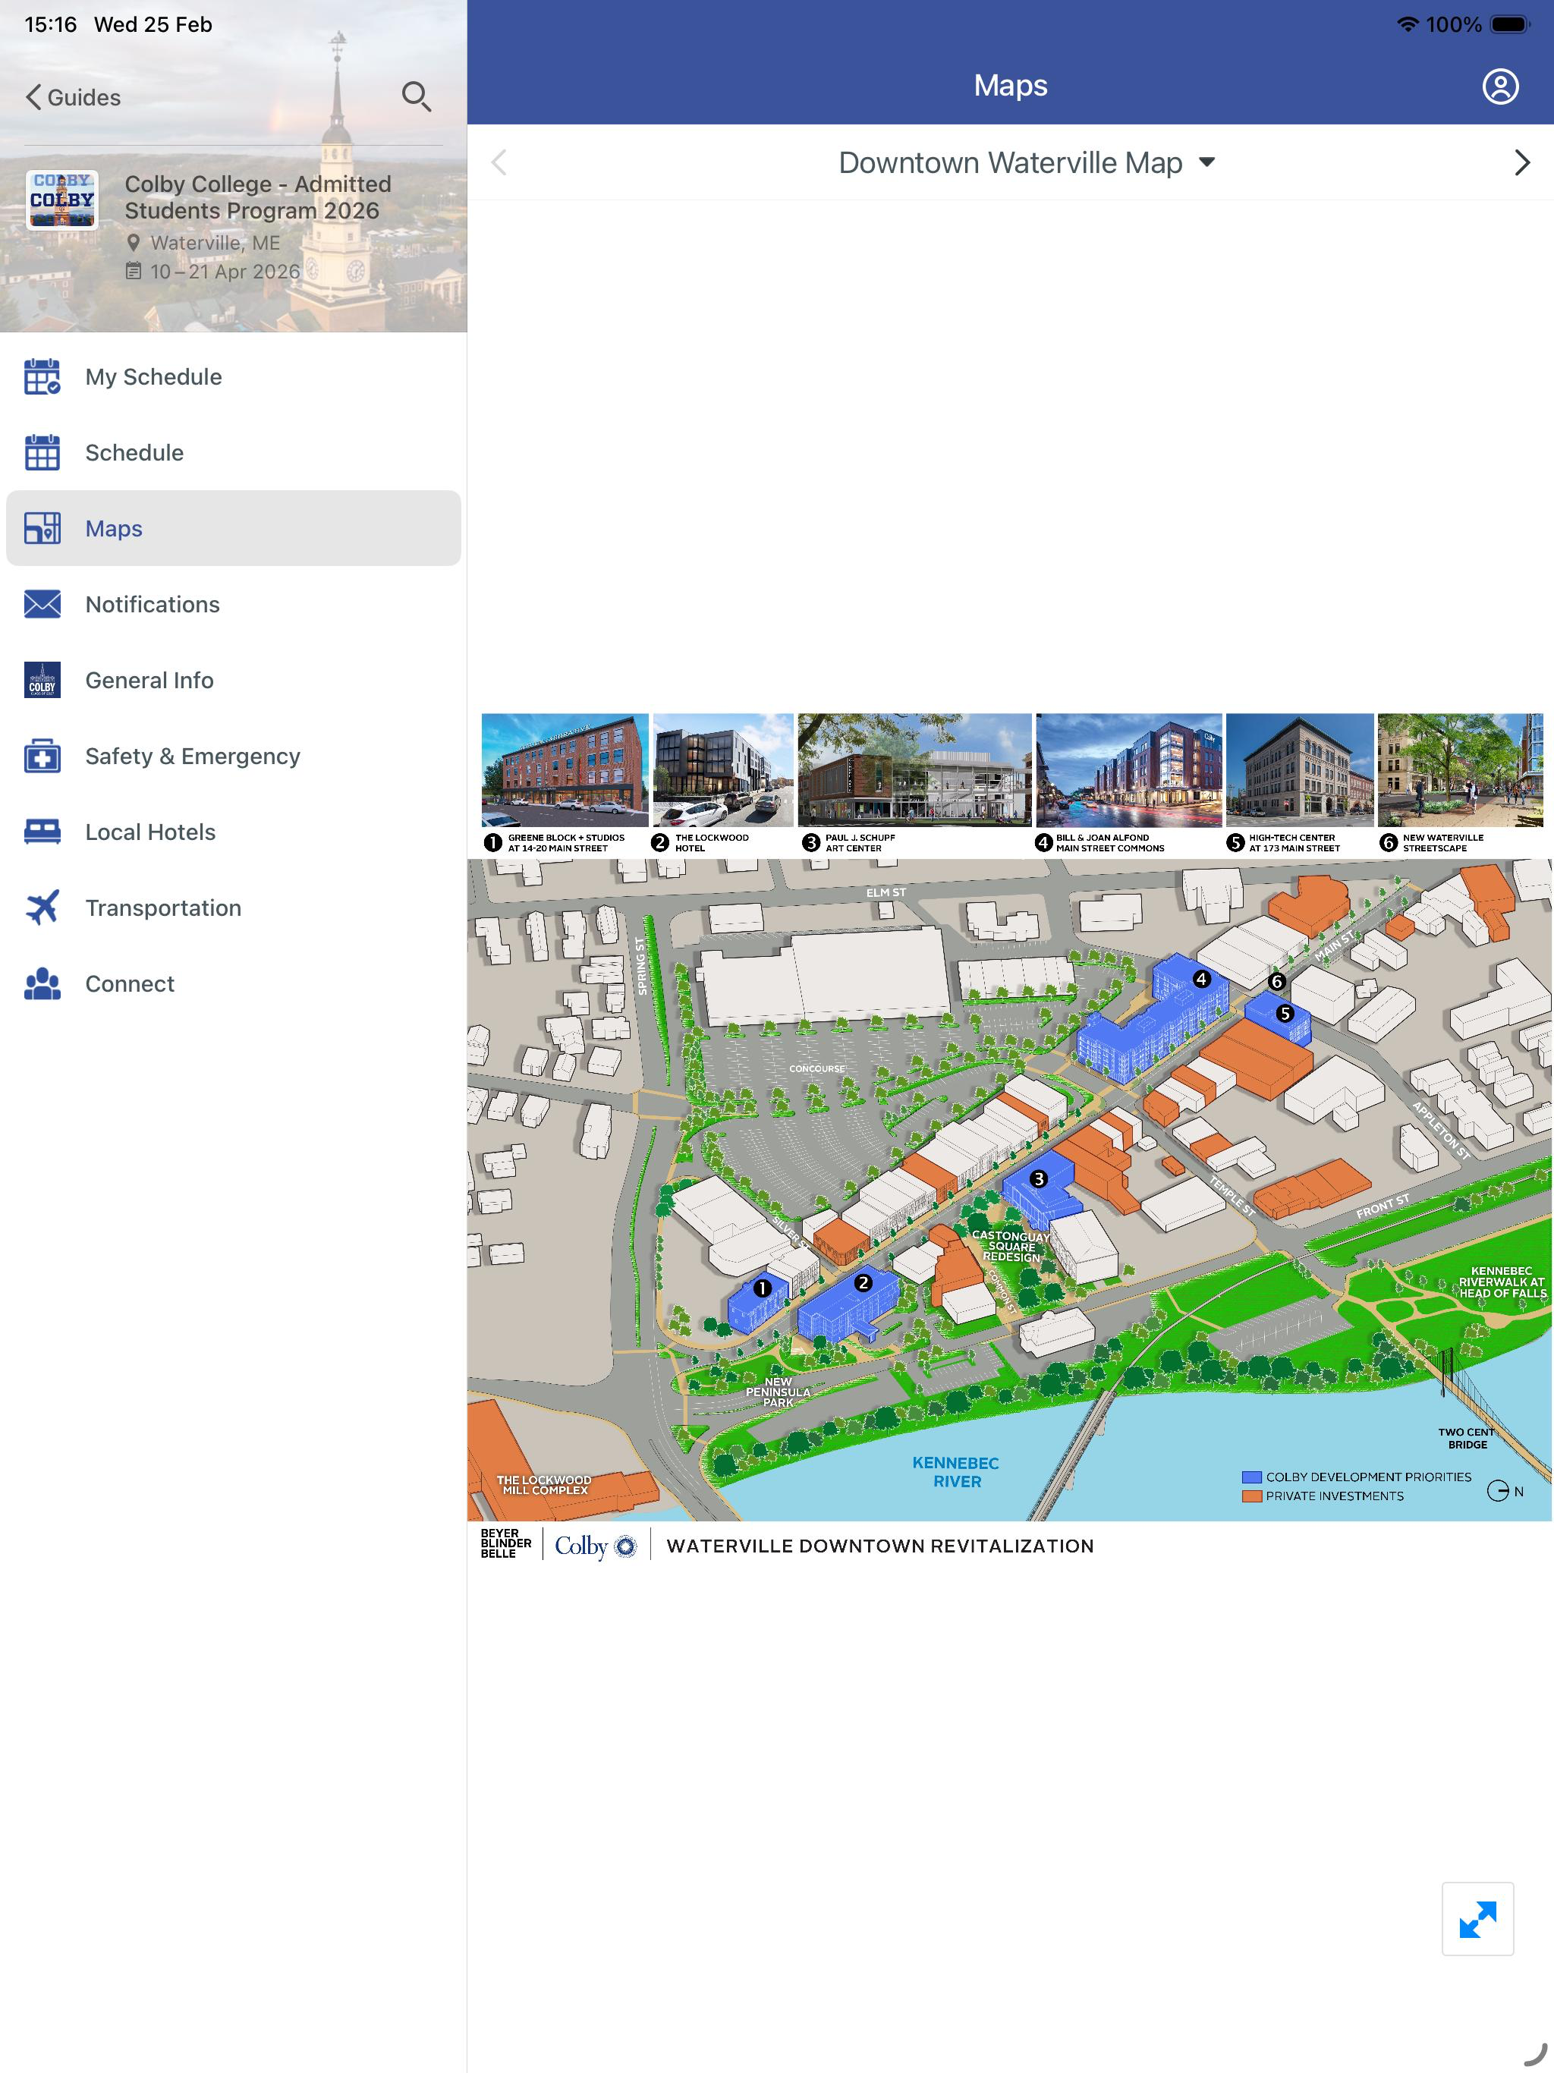Tap the Greene Block + Studios thumbnail

(x=565, y=769)
